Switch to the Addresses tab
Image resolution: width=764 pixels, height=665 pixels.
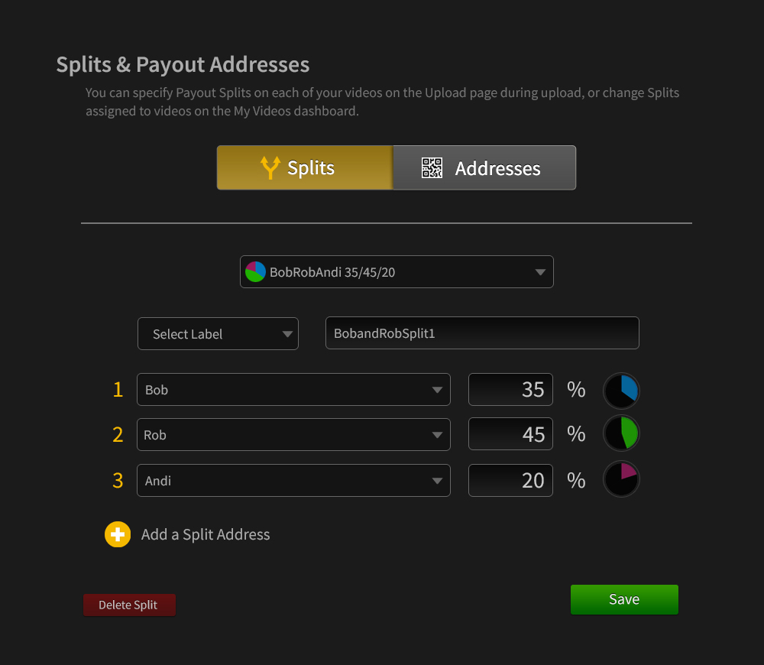click(x=484, y=168)
